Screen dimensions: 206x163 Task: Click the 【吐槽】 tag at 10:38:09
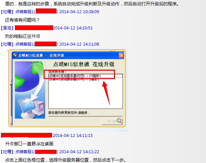(7, 12)
